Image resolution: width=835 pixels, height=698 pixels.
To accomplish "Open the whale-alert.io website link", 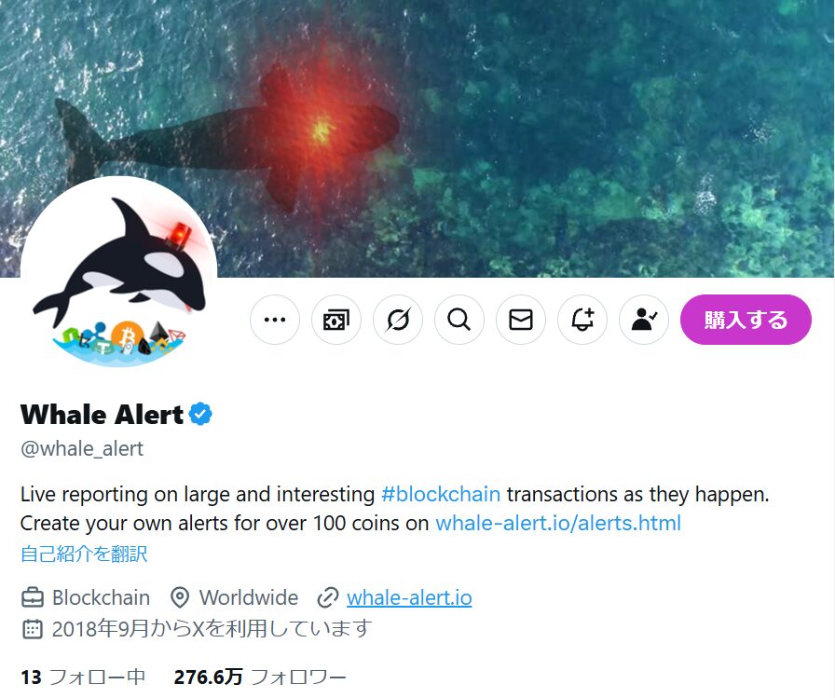I will click(409, 598).
